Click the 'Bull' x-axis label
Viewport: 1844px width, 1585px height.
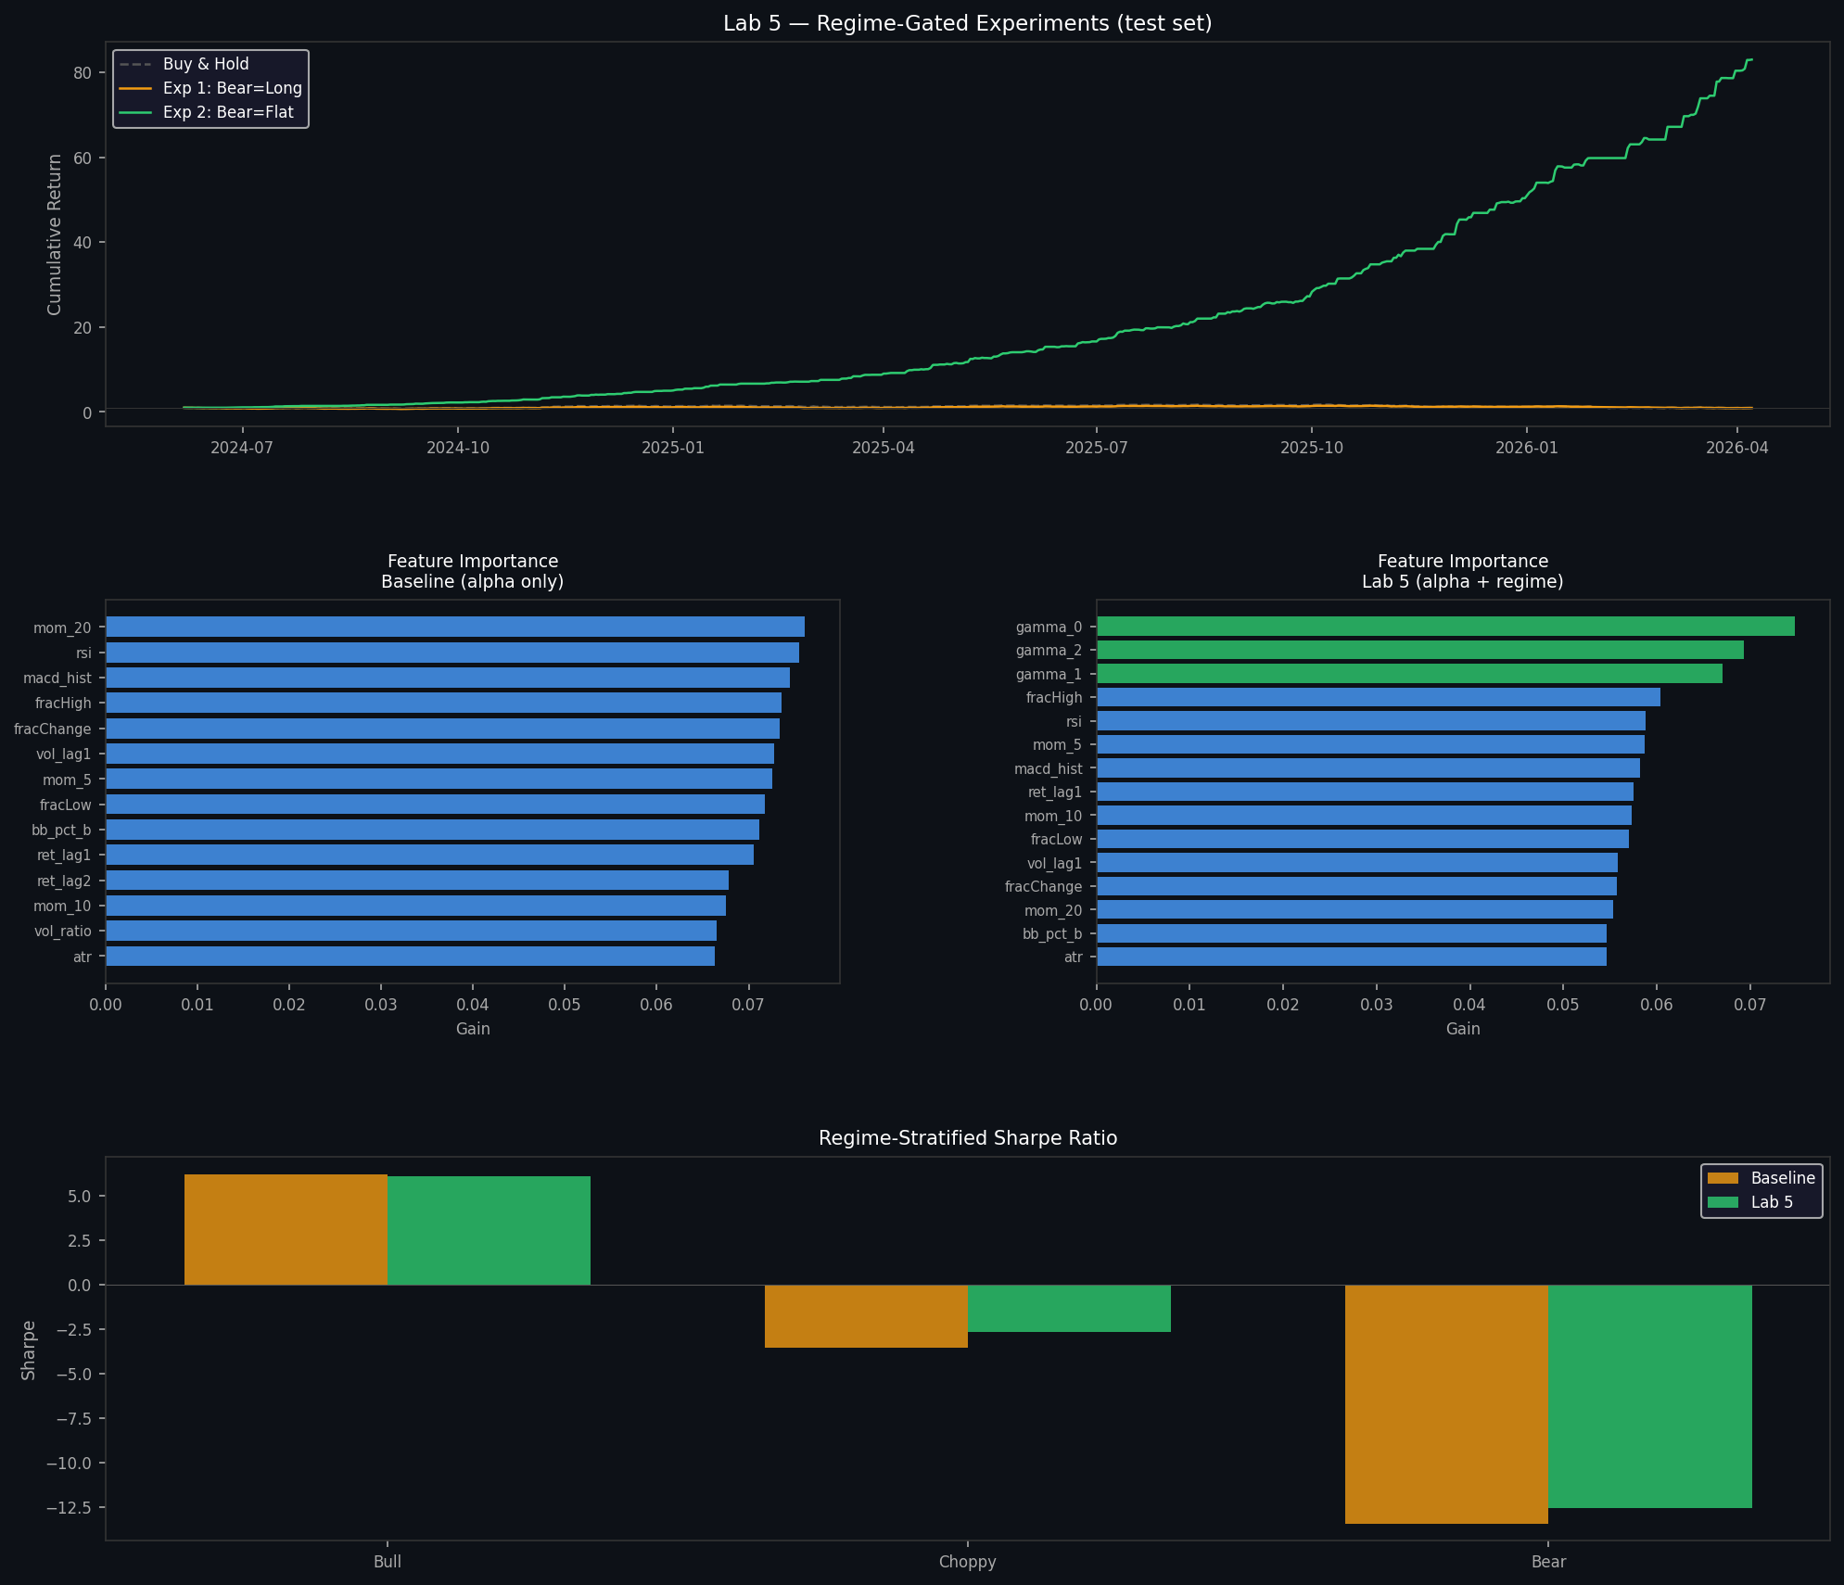388,1562
